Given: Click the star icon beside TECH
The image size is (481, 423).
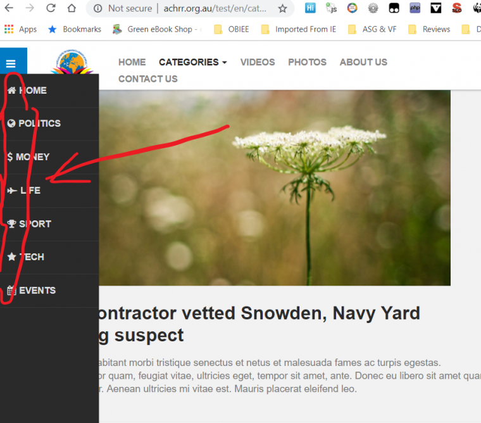Looking at the screenshot, I should [11, 256].
